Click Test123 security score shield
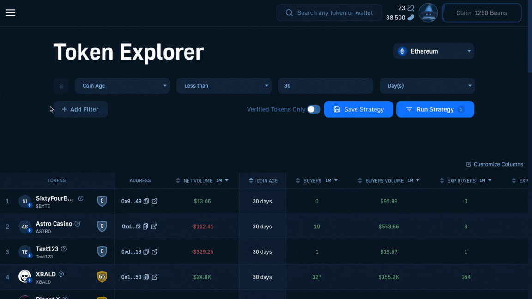532x299 pixels. tap(102, 251)
